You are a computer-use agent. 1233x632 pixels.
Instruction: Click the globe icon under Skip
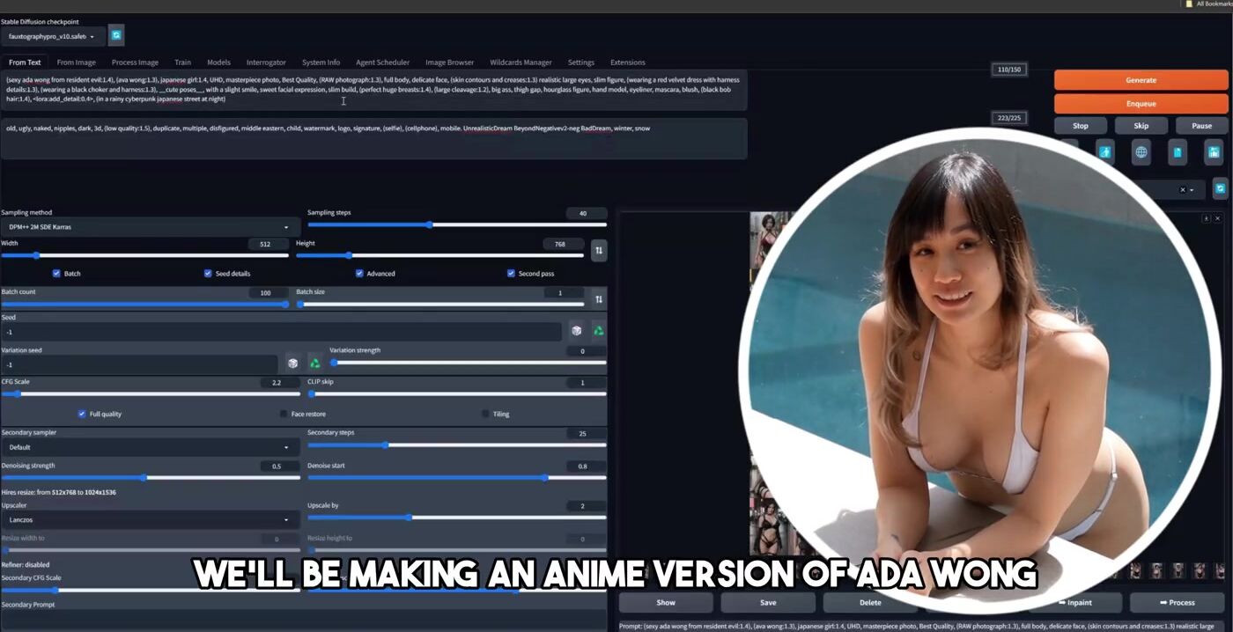pos(1141,152)
